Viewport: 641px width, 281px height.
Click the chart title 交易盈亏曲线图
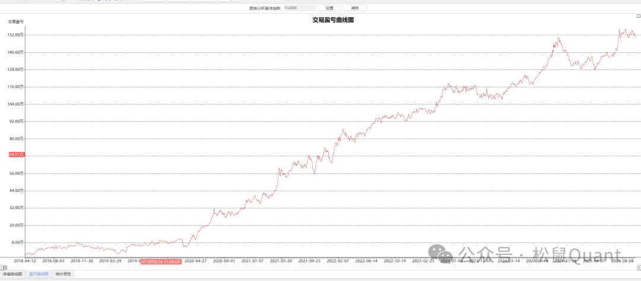[333, 20]
